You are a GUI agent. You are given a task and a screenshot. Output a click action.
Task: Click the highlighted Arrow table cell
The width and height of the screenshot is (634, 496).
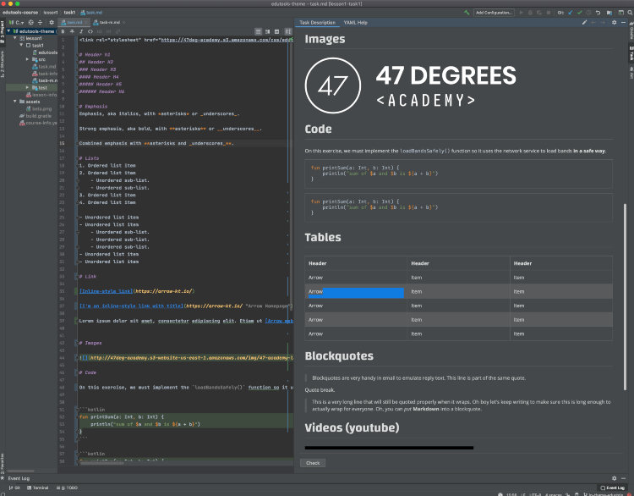coord(356,291)
